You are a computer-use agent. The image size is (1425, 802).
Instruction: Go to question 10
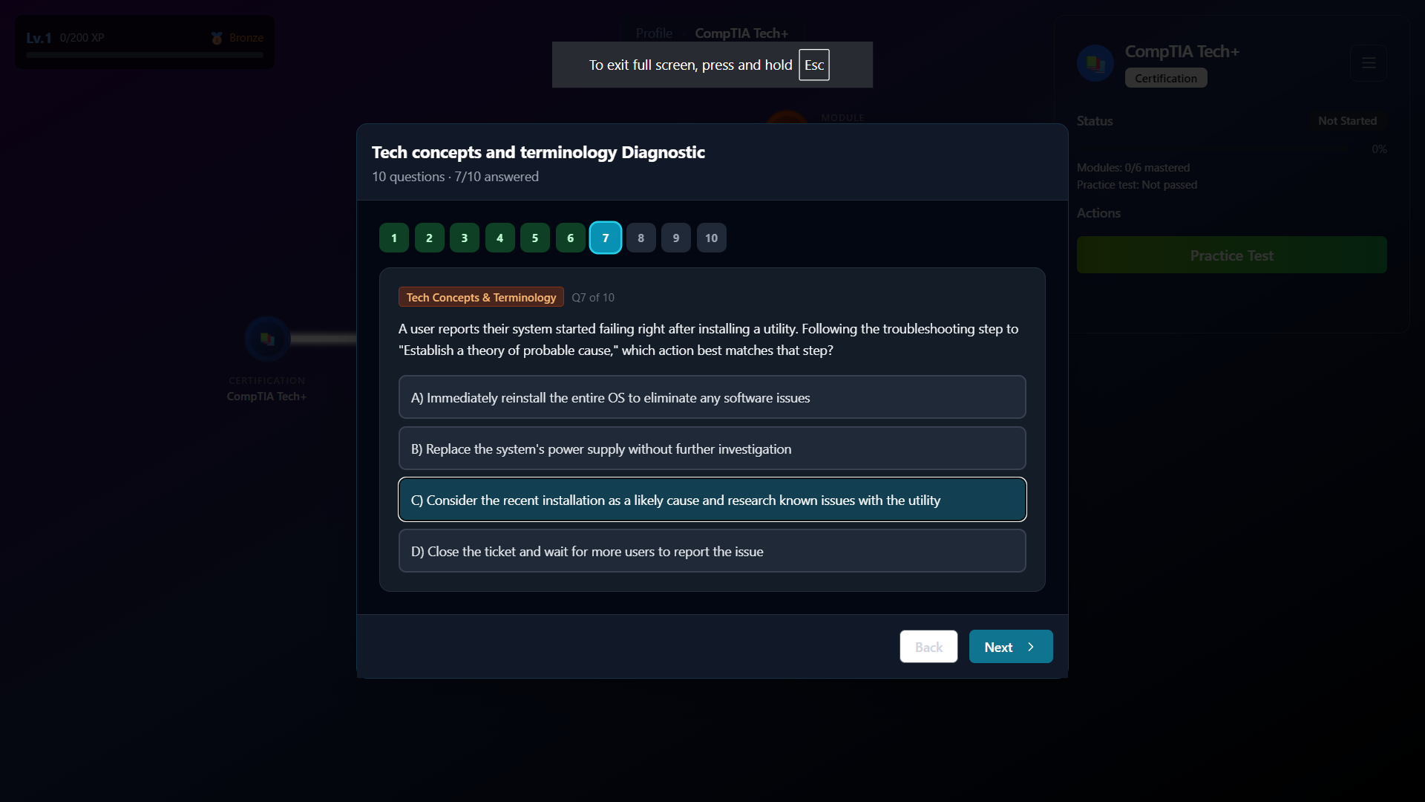coord(711,238)
